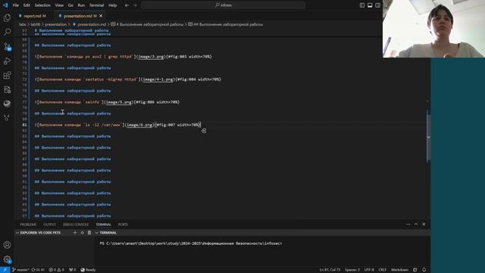Click synchronize changes in status bar
The height and width of the screenshot is (273, 485).
38,270
